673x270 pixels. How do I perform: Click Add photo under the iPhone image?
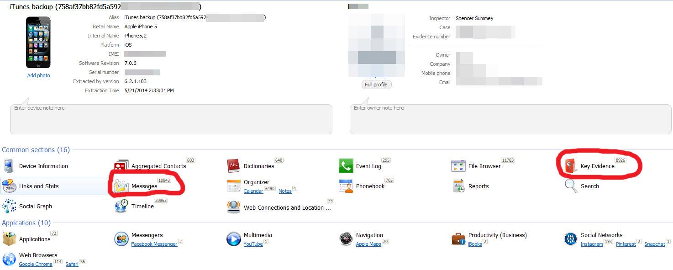click(39, 75)
